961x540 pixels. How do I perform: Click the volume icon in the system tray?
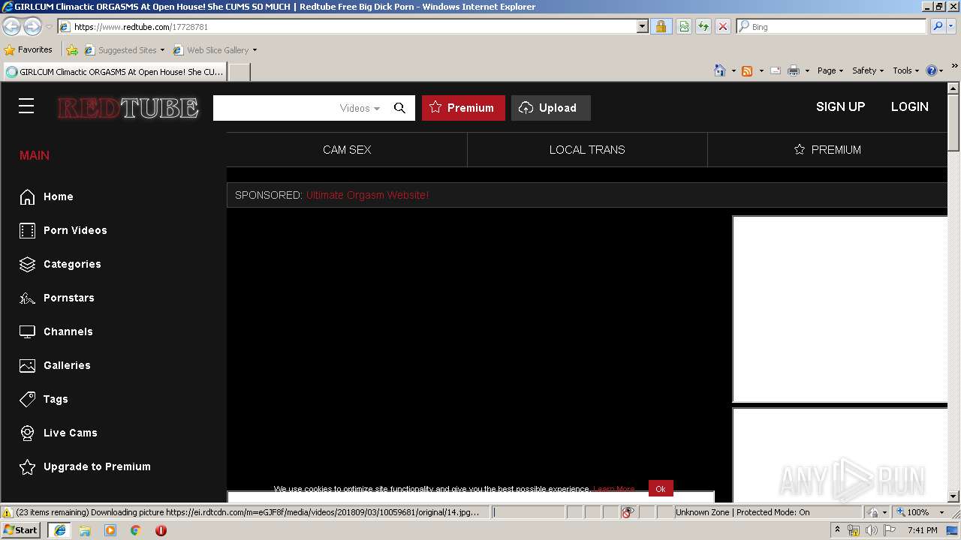click(871, 530)
